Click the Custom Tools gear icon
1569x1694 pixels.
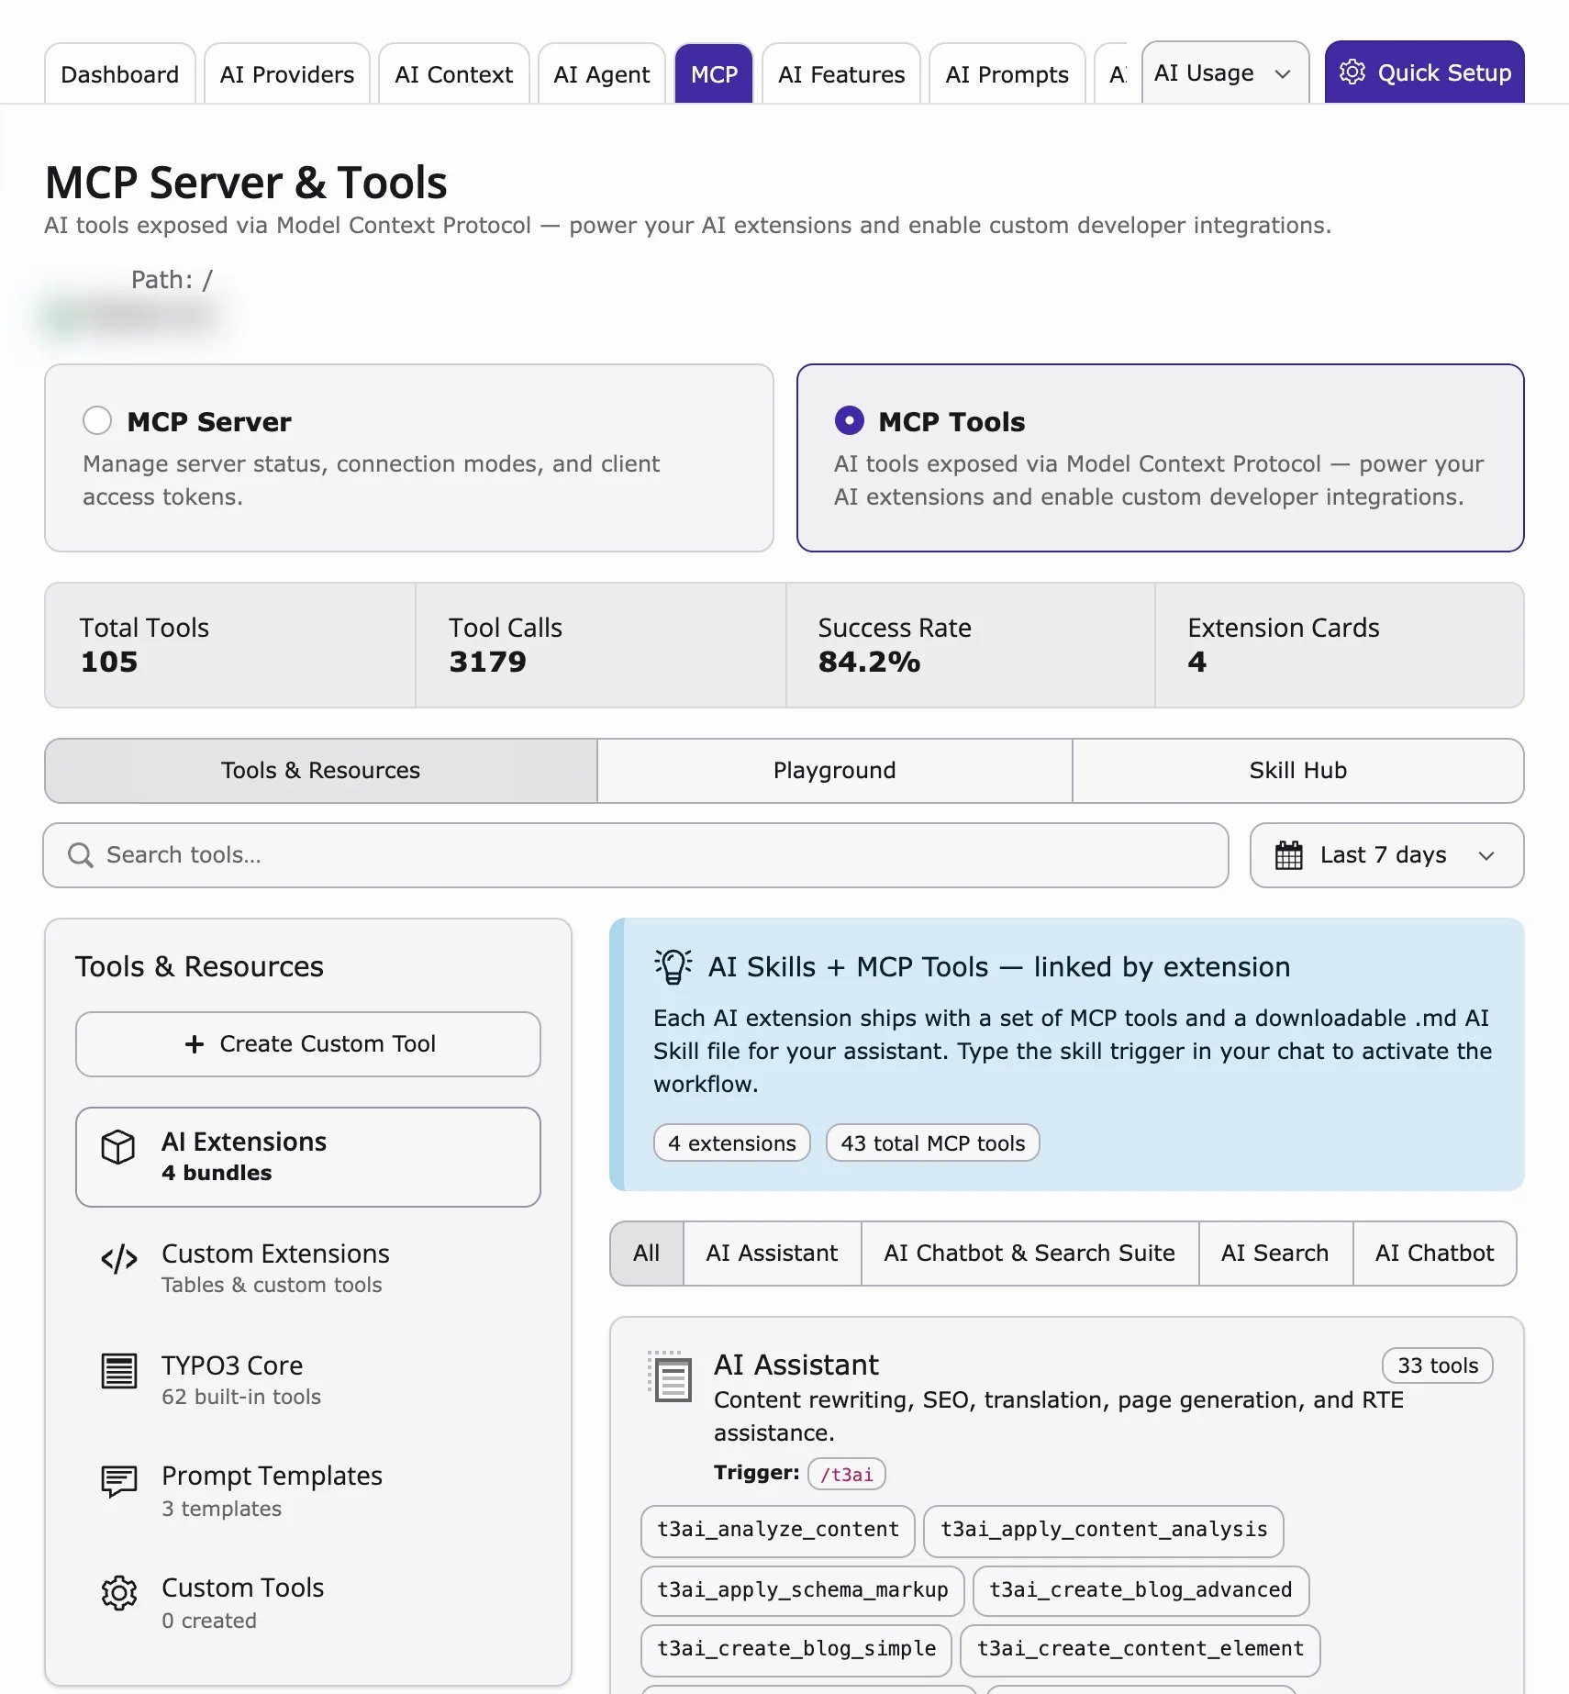(x=118, y=1593)
